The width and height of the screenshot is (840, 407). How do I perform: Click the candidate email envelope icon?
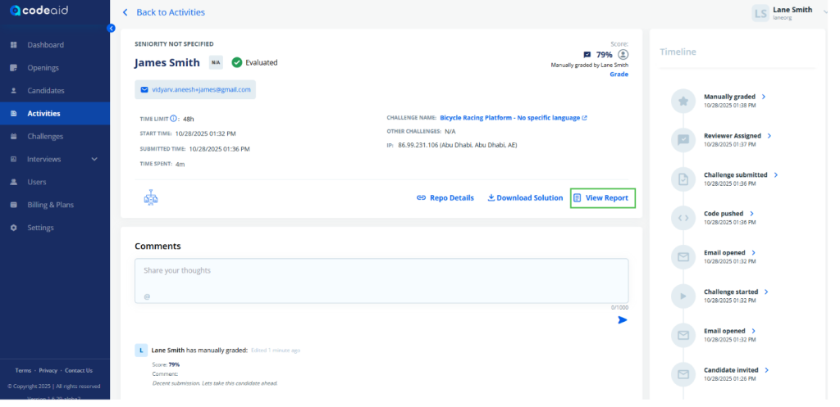[x=145, y=89]
